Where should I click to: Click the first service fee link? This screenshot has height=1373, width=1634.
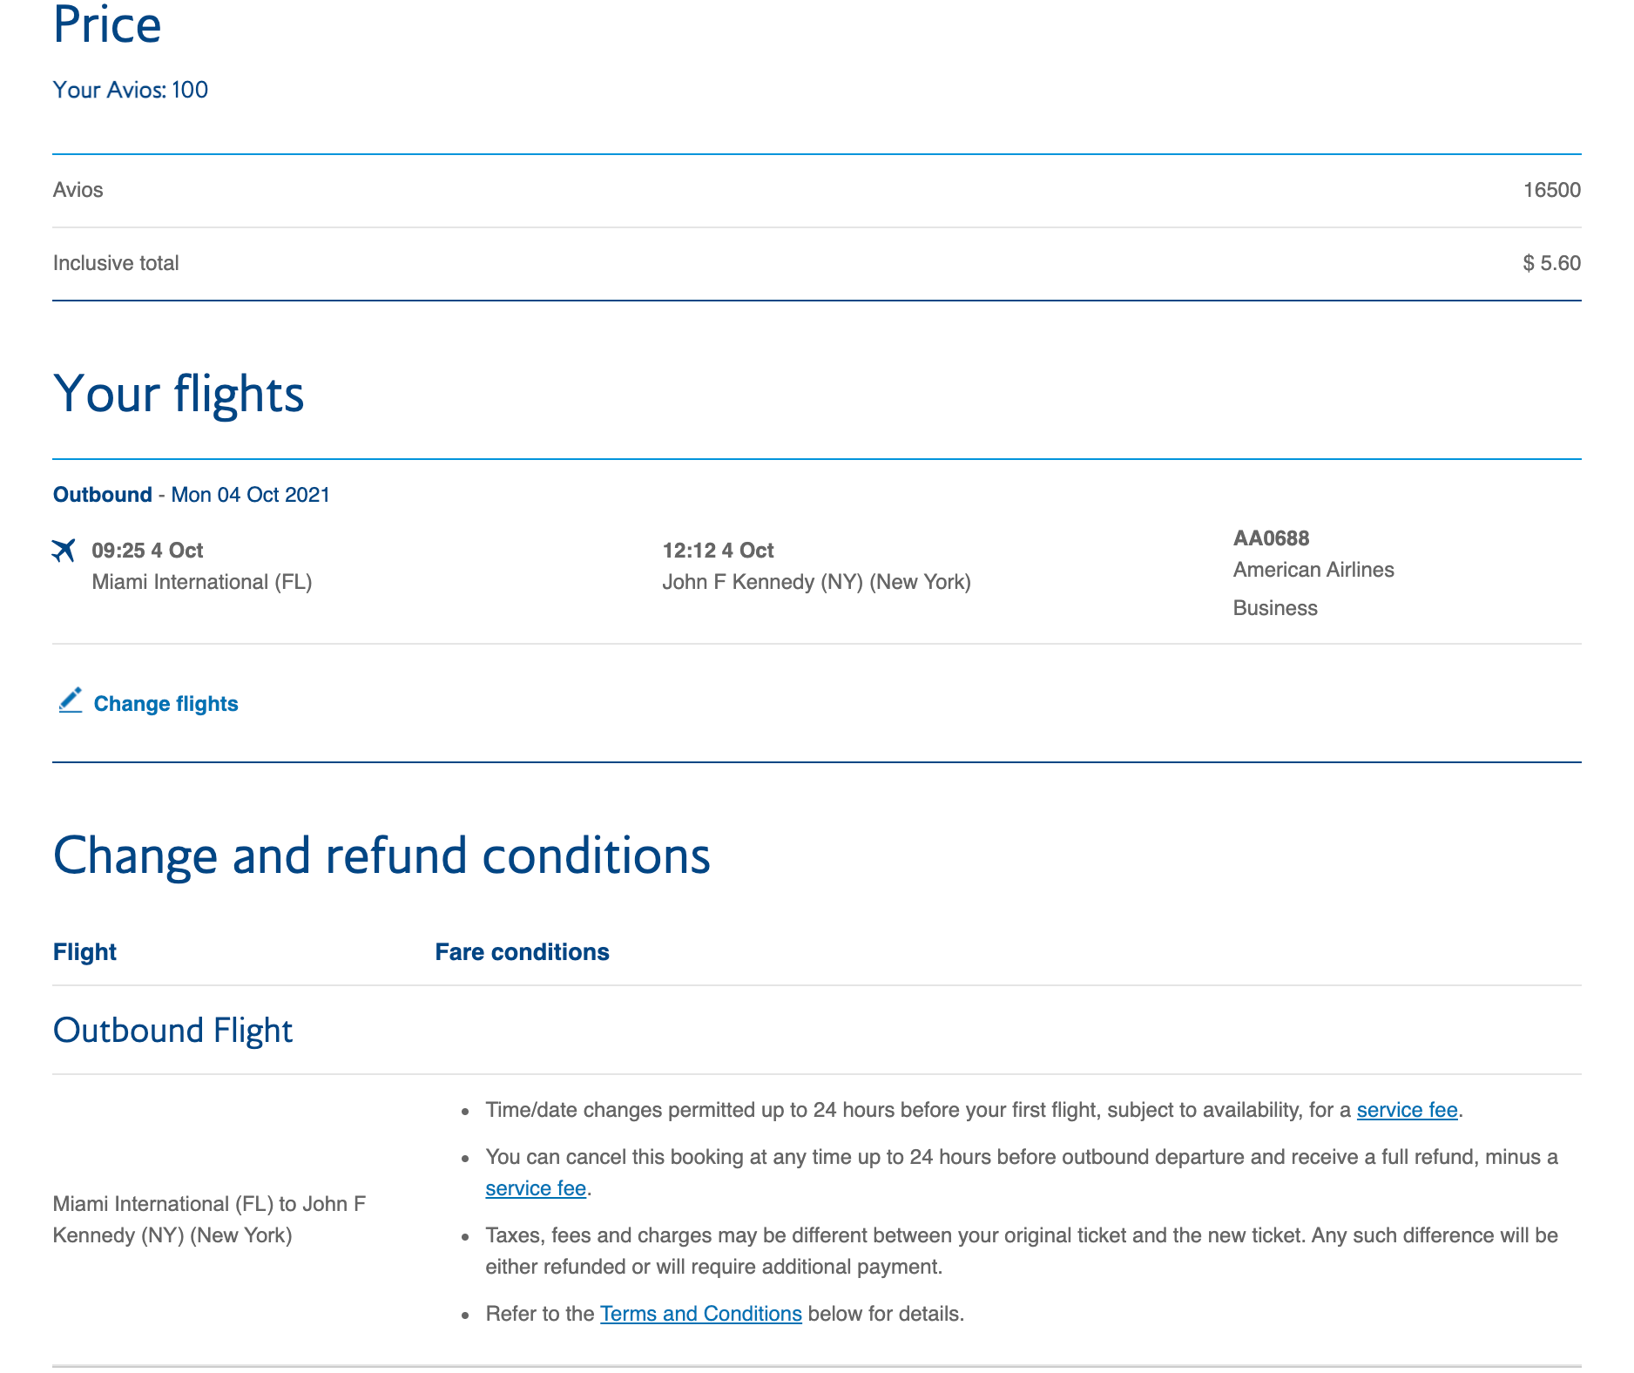(1406, 1110)
